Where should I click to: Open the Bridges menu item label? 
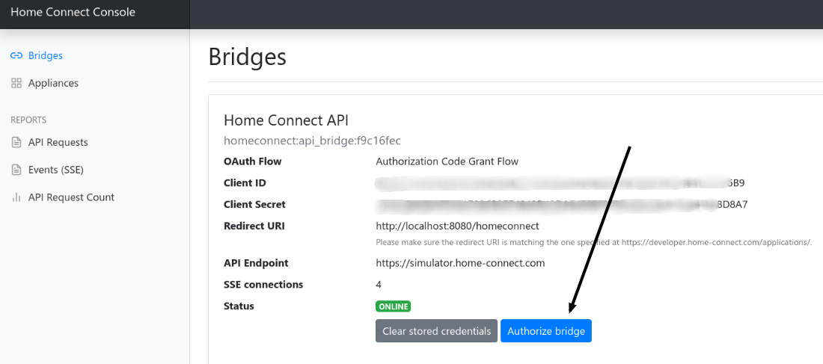pyautogui.click(x=45, y=56)
